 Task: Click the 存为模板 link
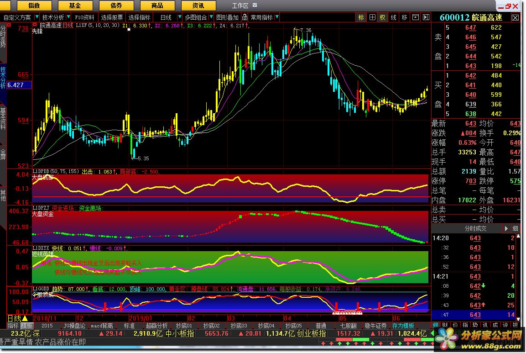click(403, 326)
